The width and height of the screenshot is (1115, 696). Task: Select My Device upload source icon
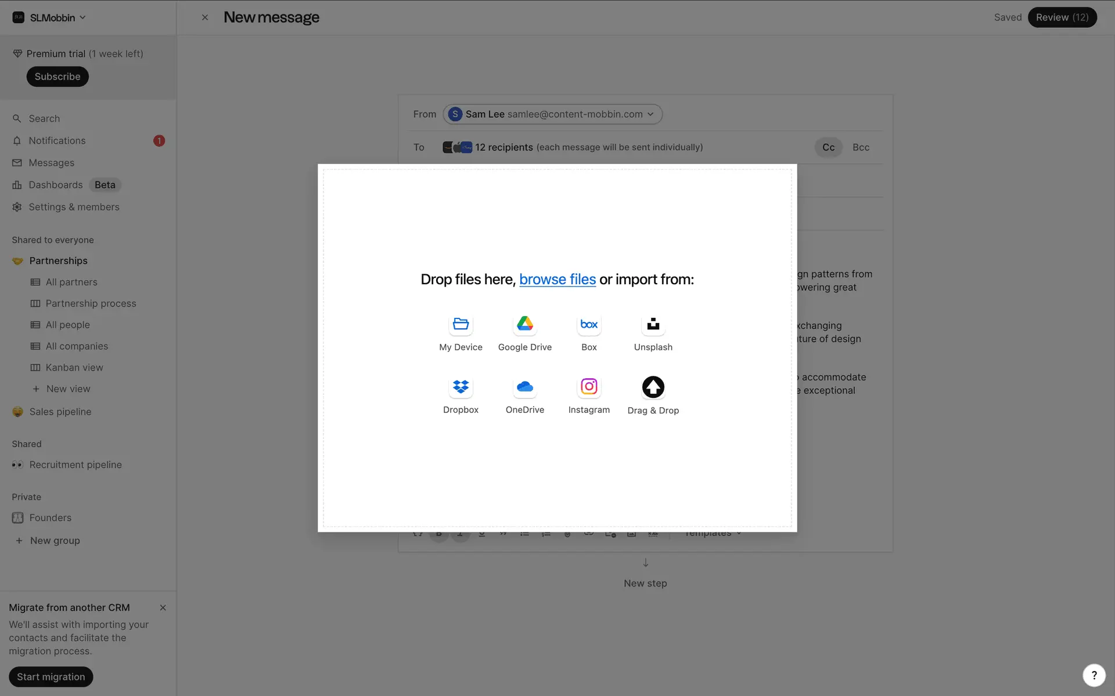pyautogui.click(x=461, y=324)
